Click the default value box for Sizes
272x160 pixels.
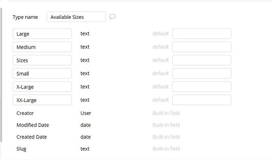click(201, 60)
